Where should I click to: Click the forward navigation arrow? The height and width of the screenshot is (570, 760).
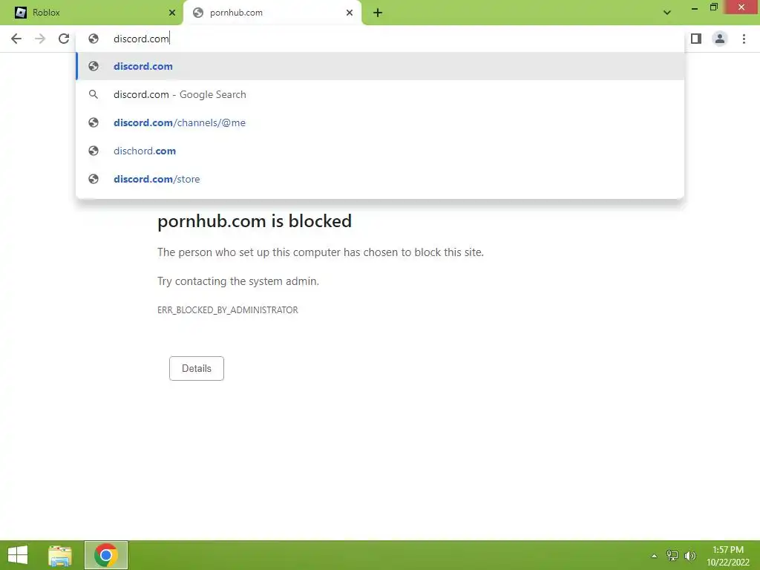tap(40, 39)
